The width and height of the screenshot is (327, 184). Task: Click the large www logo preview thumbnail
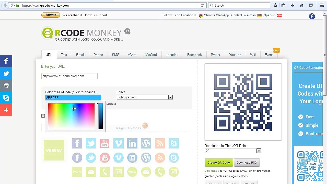[54, 150]
